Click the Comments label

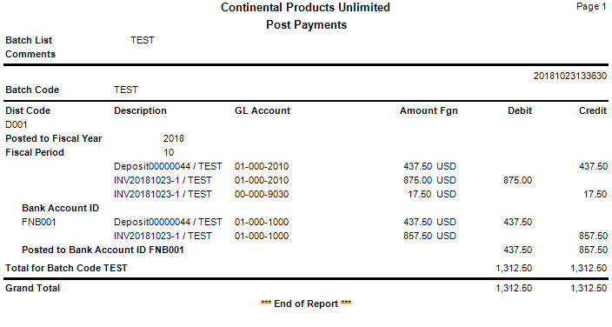tap(30, 54)
